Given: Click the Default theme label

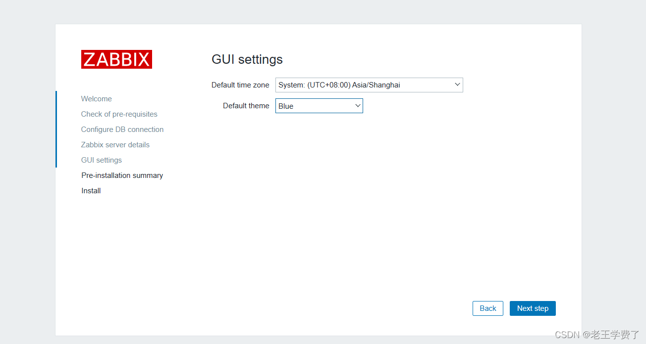Looking at the screenshot, I should click(246, 106).
